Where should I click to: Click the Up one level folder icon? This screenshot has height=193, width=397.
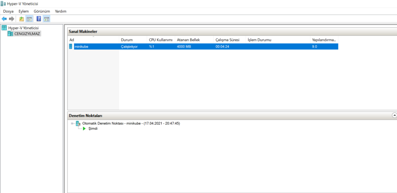click(21, 19)
